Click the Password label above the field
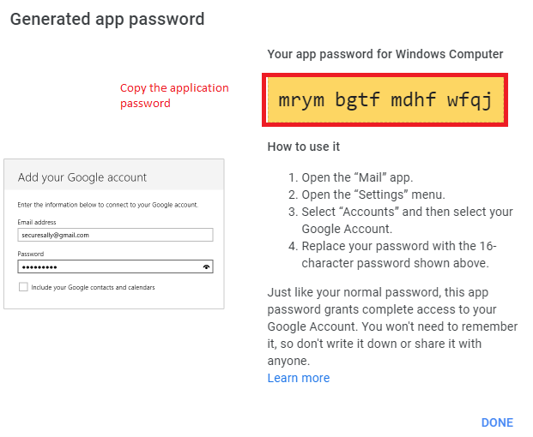 31,254
